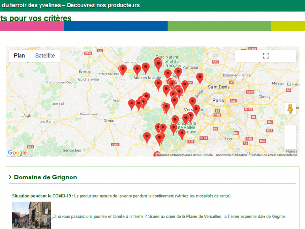Open Signaler une erreur cartographique link

[274, 155]
